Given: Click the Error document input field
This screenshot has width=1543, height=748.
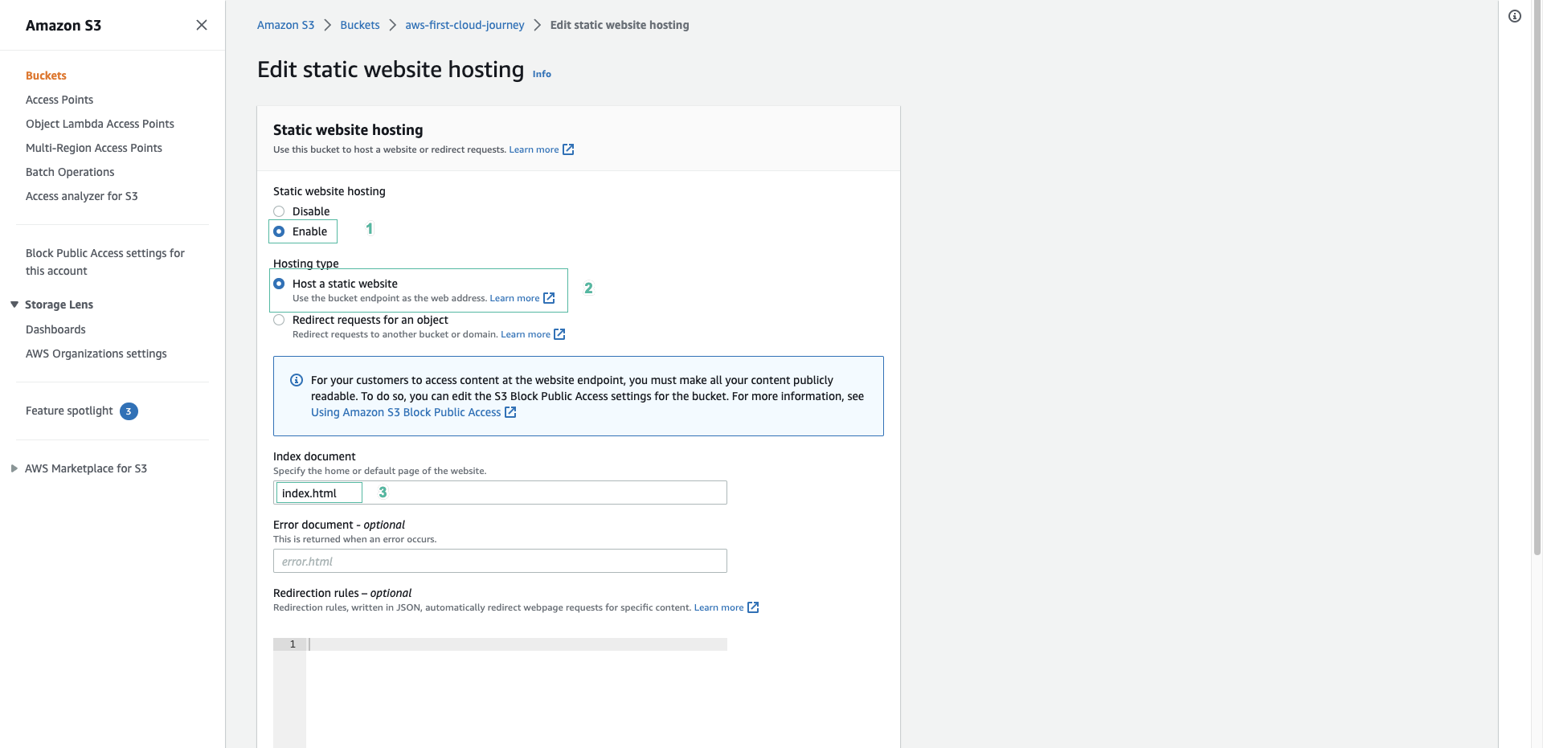Looking at the screenshot, I should click(x=500, y=561).
